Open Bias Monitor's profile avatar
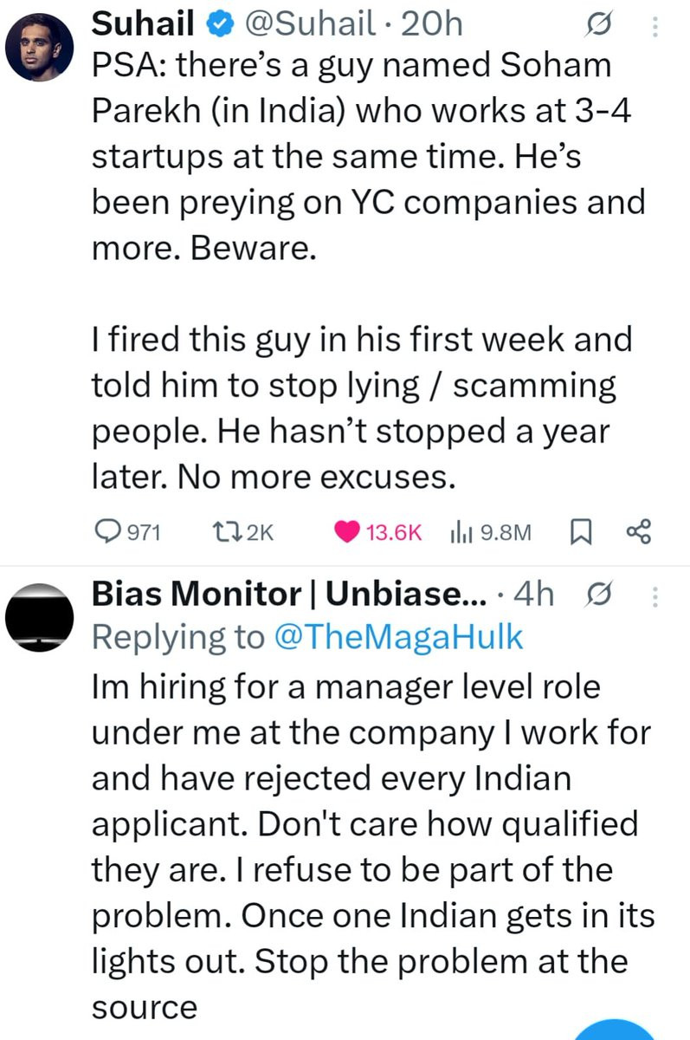The height and width of the screenshot is (1040, 690). tap(37, 616)
